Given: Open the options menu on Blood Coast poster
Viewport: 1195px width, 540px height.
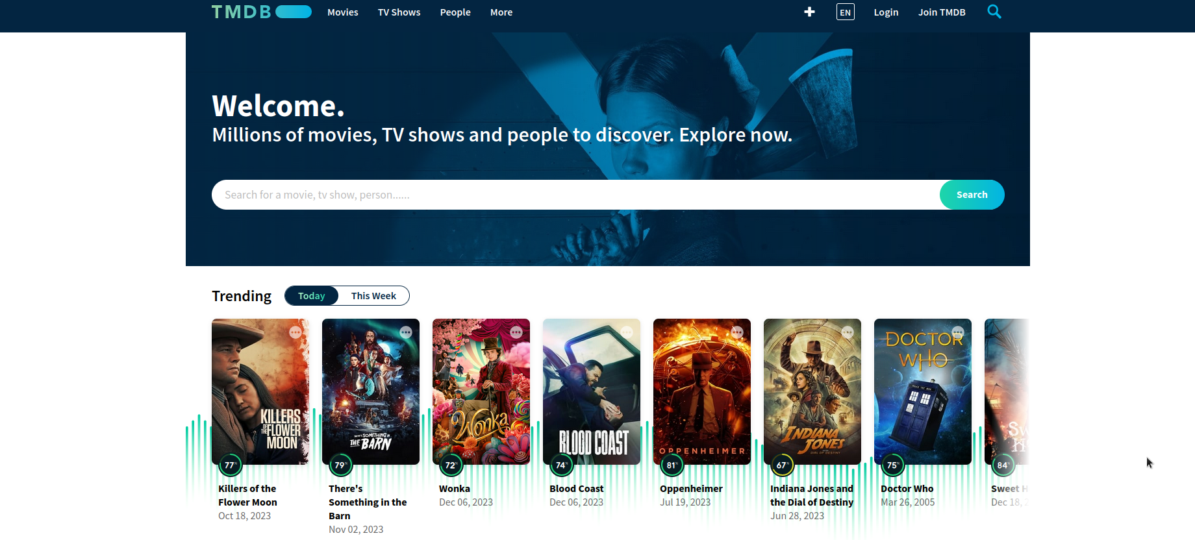Looking at the screenshot, I should [627, 332].
